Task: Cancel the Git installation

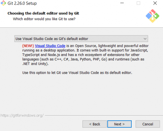Action: pos(148,124)
